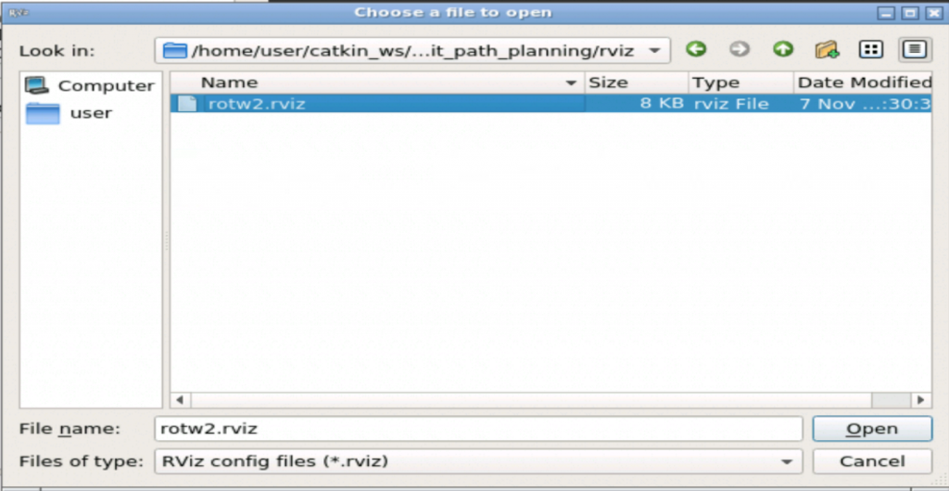Screen dimensions: 949x491
Task: Click the green Back navigation arrow
Action: (x=696, y=50)
